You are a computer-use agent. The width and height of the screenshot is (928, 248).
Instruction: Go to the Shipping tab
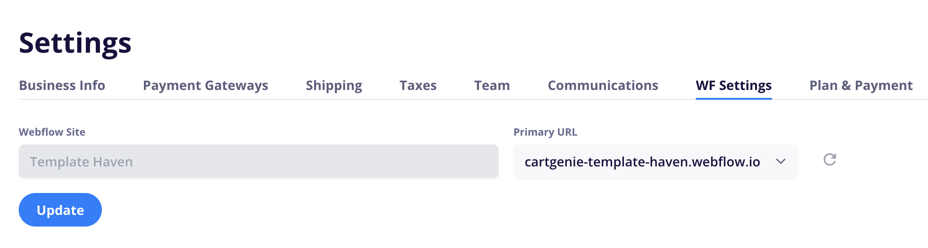pyautogui.click(x=334, y=85)
